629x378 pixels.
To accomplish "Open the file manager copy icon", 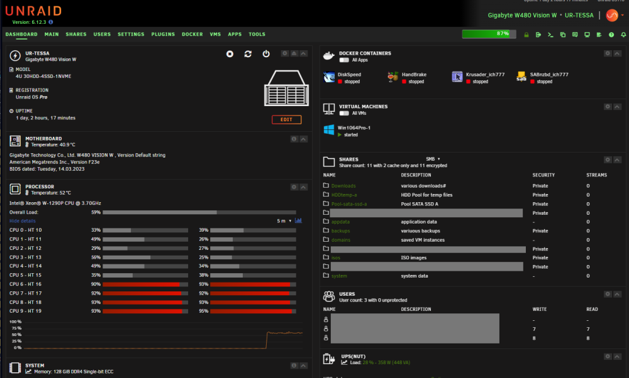I will click(x=563, y=35).
